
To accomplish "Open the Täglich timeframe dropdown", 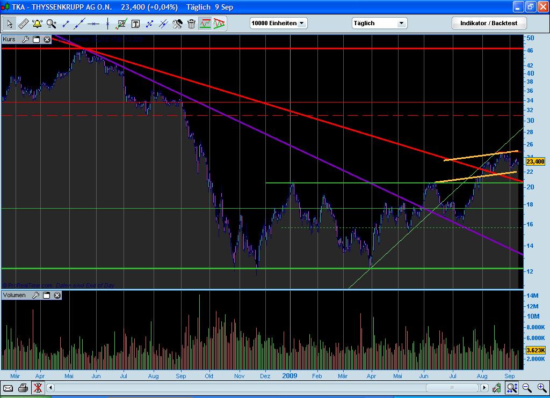I will [x=380, y=23].
